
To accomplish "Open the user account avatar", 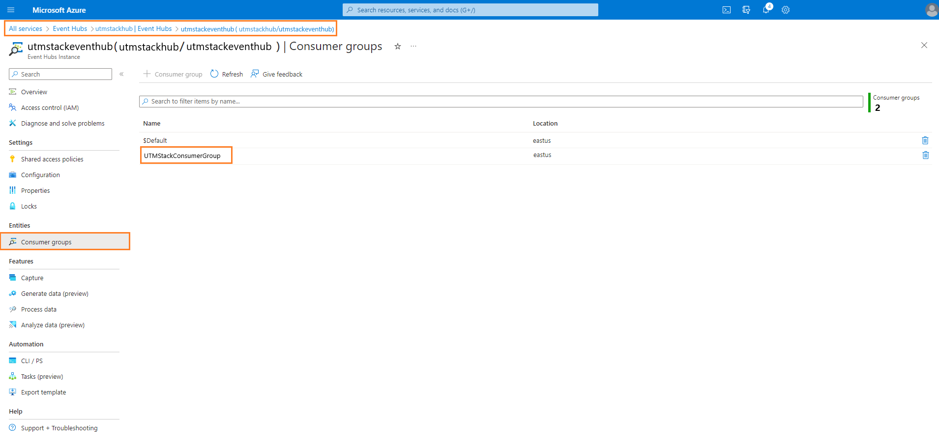I will click(x=931, y=10).
